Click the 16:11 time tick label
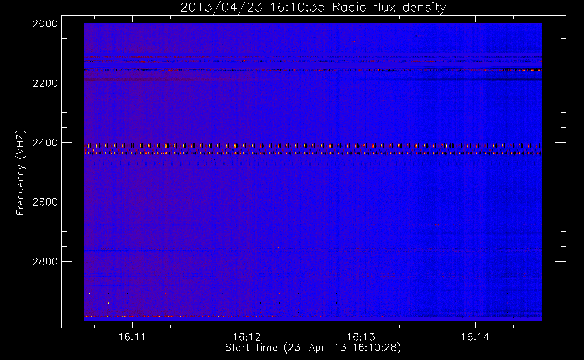The image size is (584, 360). tap(132, 337)
